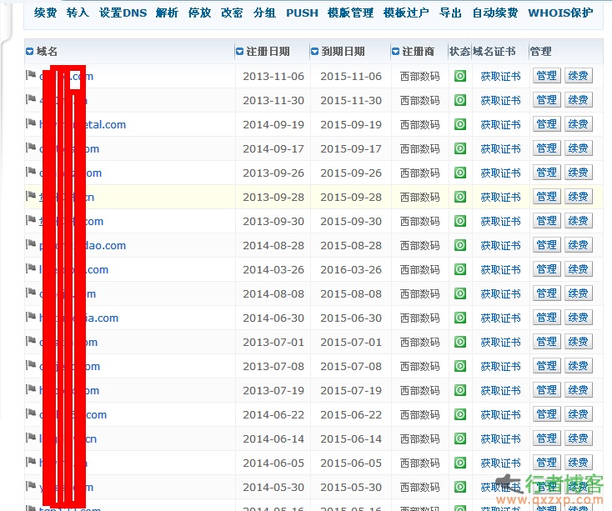Click the 续费 link in top menu
Viewport: 612px width, 511px height.
click(45, 13)
